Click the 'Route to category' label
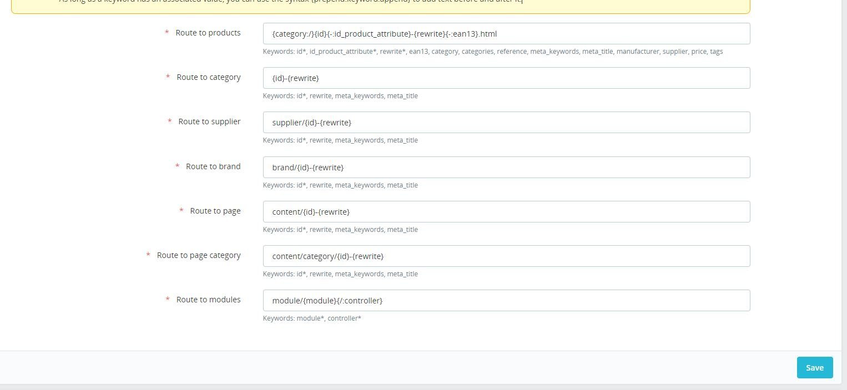 (209, 77)
